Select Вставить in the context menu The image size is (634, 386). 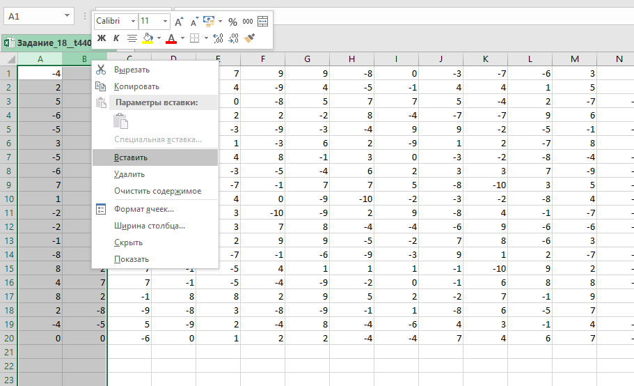[x=131, y=157]
